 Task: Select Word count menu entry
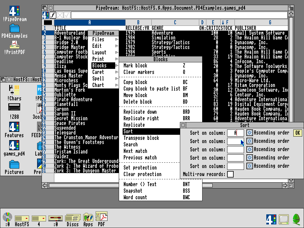click(160, 197)
